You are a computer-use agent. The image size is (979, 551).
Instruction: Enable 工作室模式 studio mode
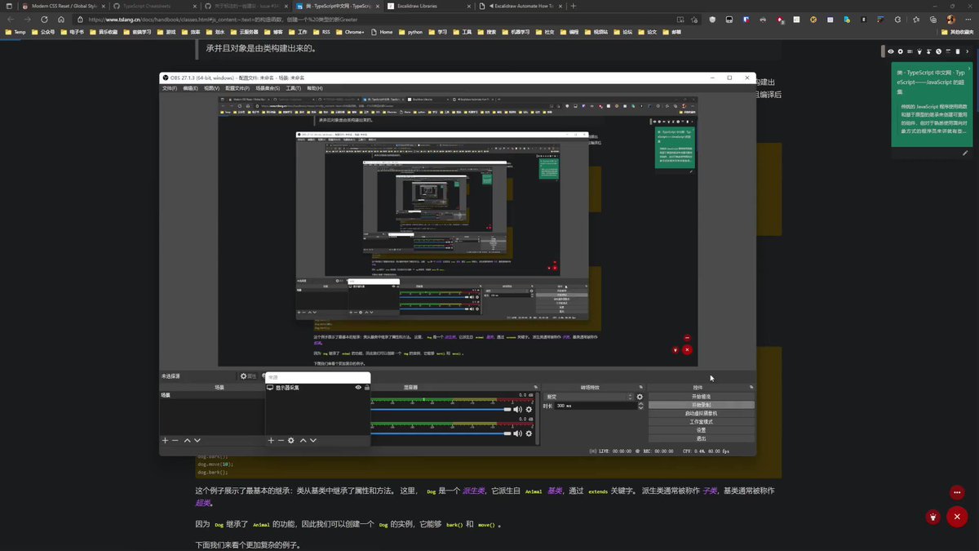(702, 421)
